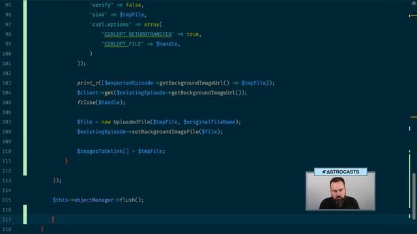Click the true value after CURLOPT_RETURNTRANSFER
Image resolution: width=417 pixels, height=234 pixels.
click(193, 34)
